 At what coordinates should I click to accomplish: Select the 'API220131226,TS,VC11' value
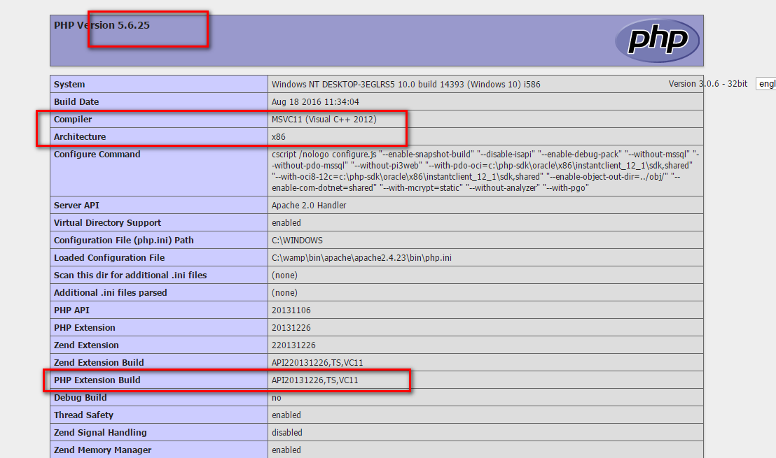tap(317, 363)
